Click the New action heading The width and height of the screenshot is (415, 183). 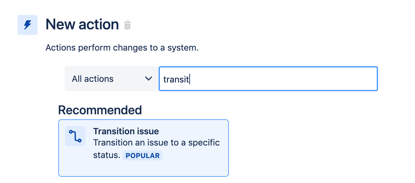(x=82, y=24)
